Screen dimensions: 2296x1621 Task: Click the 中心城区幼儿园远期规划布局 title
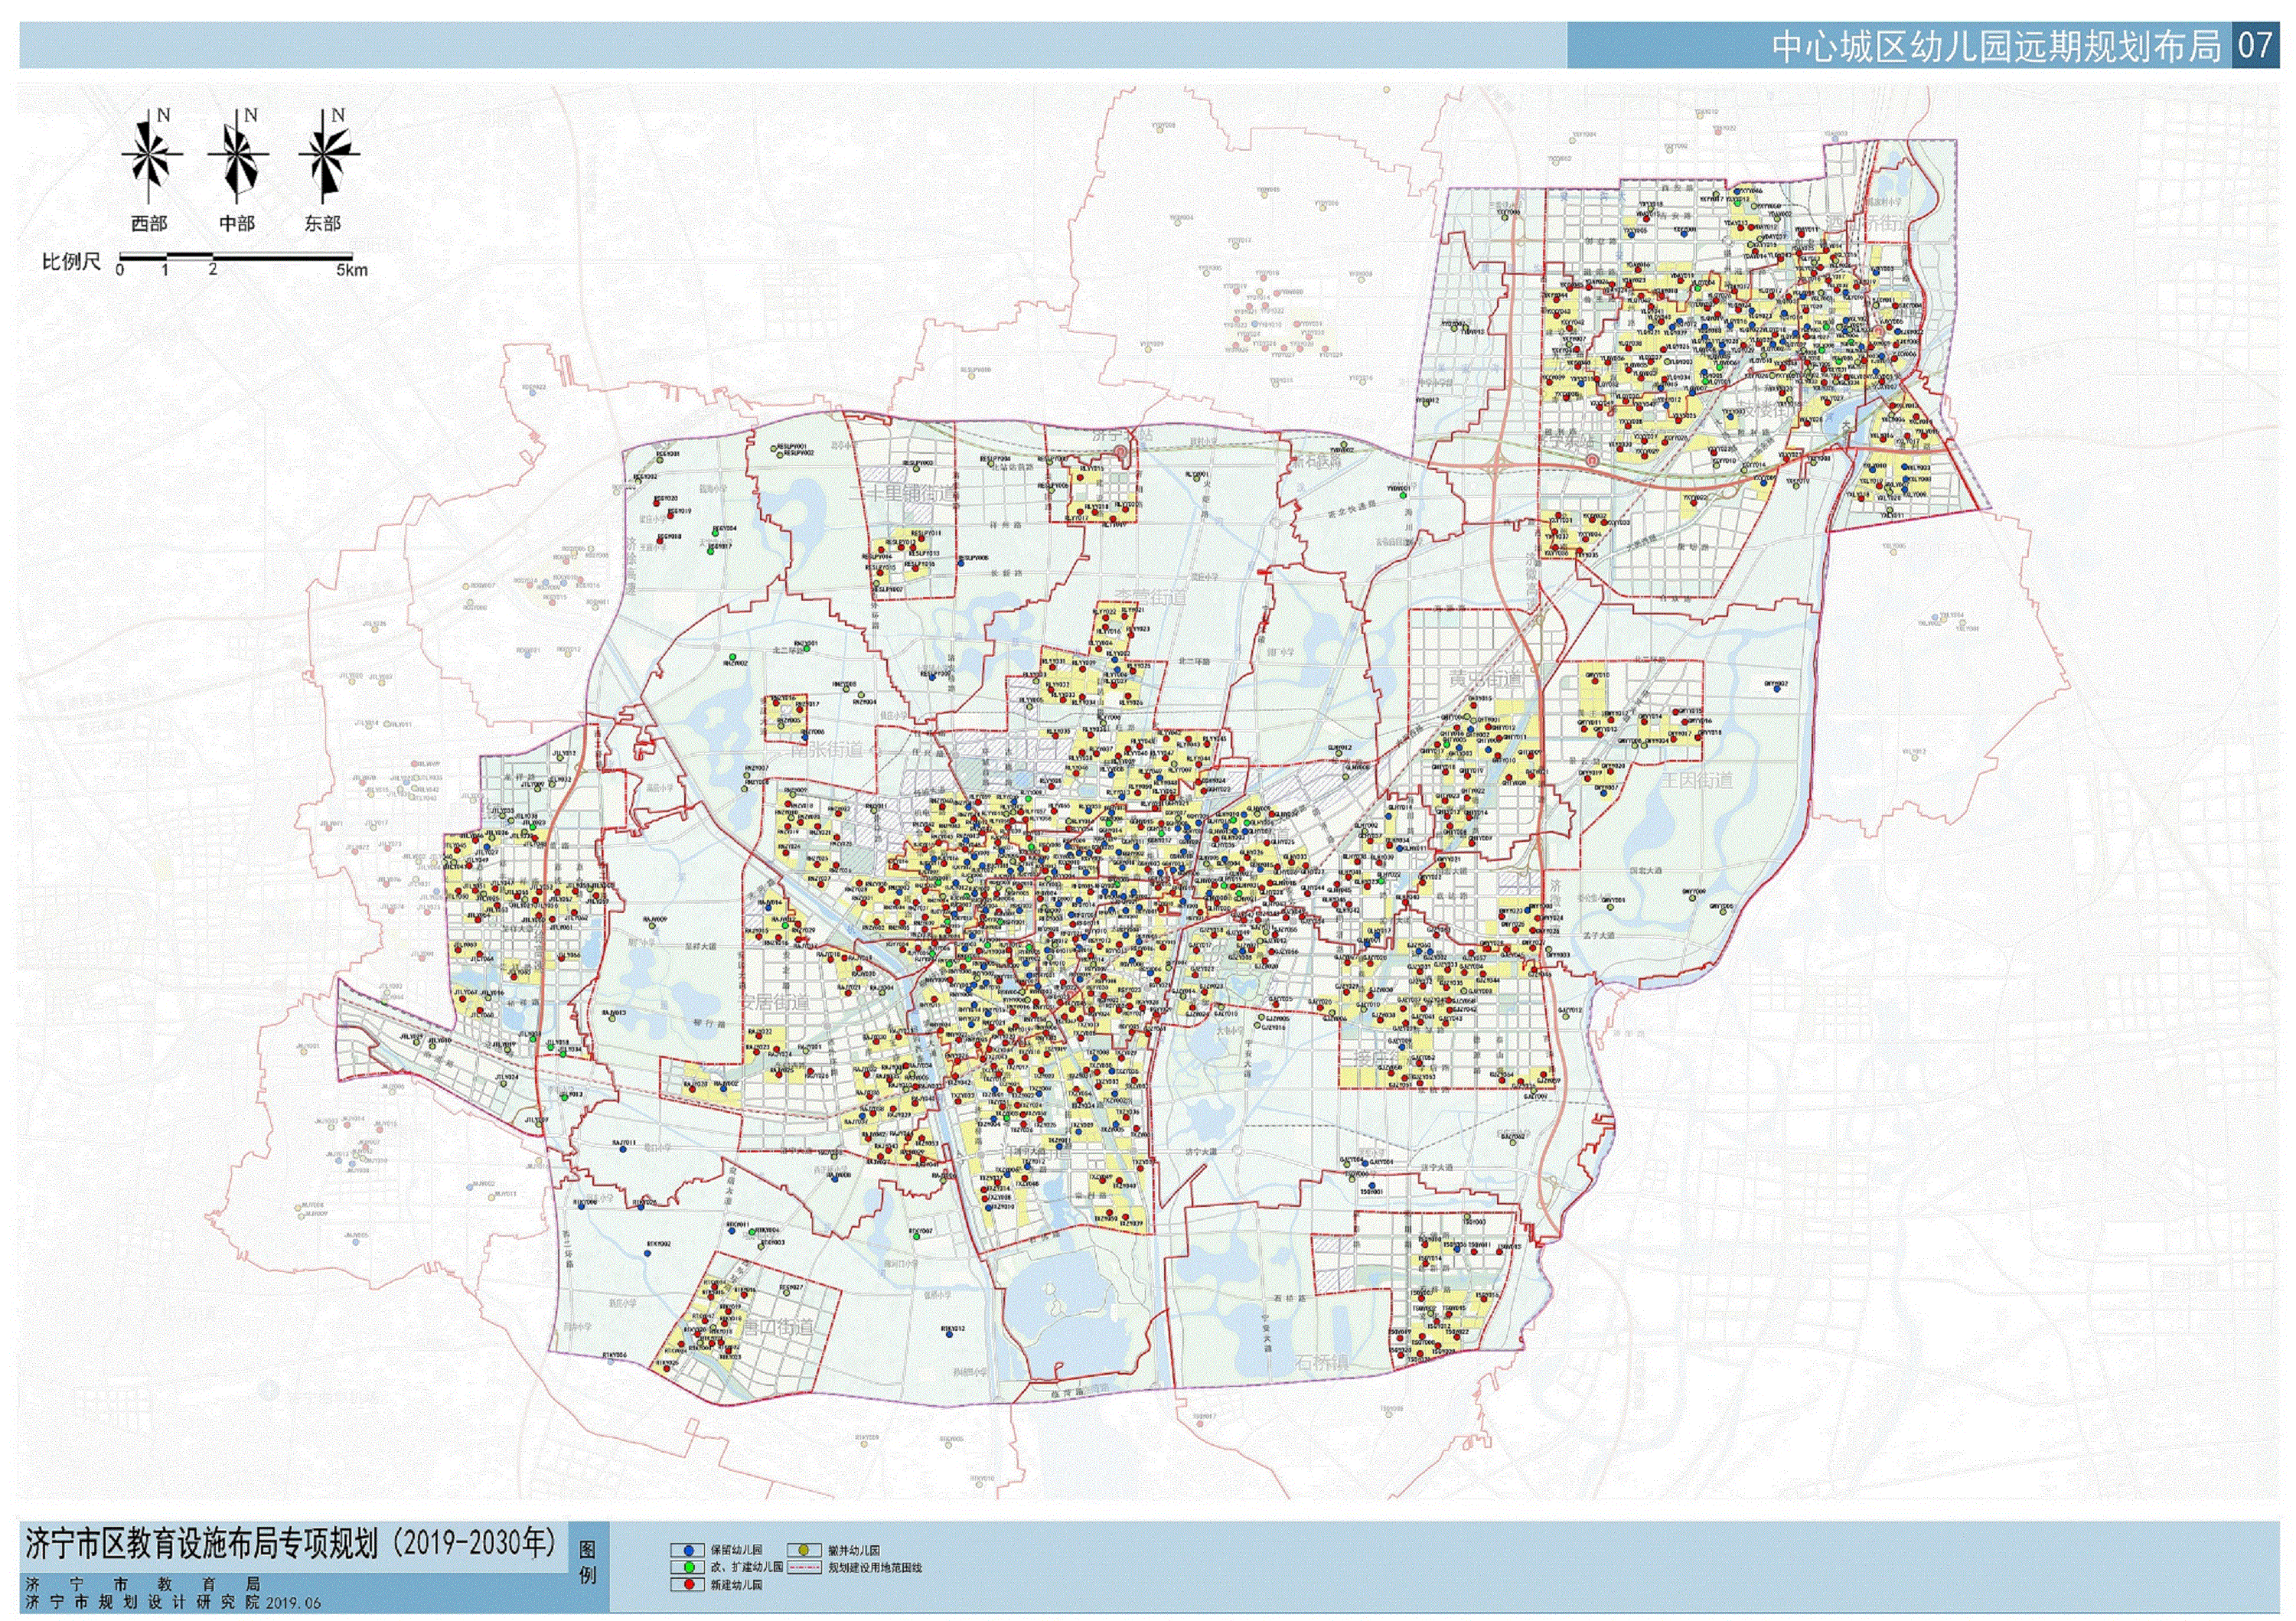[x=1996, y=47]
